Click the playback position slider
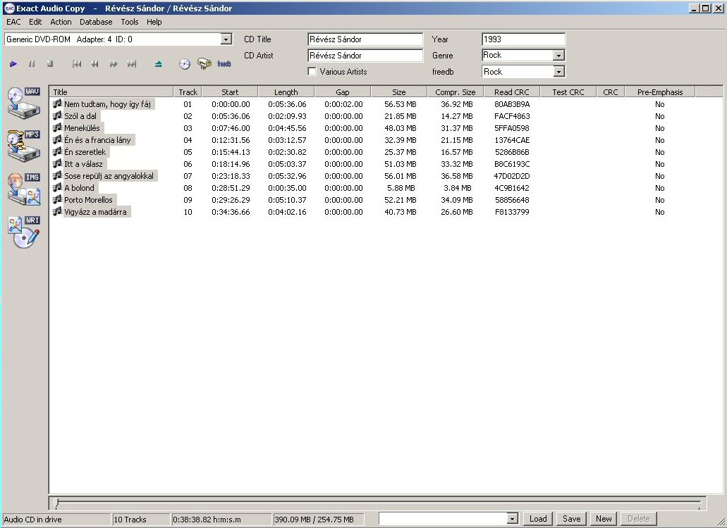 tap(377, 503)
